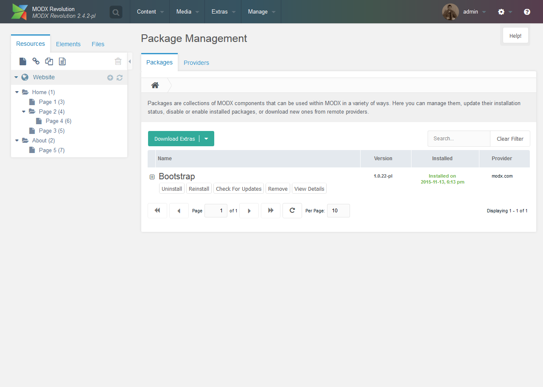Select the Providers tab
The height and width of the screenshot is (387, 543).
pyautogui.click(x=196, y=63)
